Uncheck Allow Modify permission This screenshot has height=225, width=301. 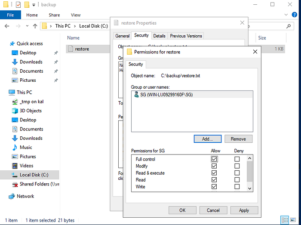point(214,166)
